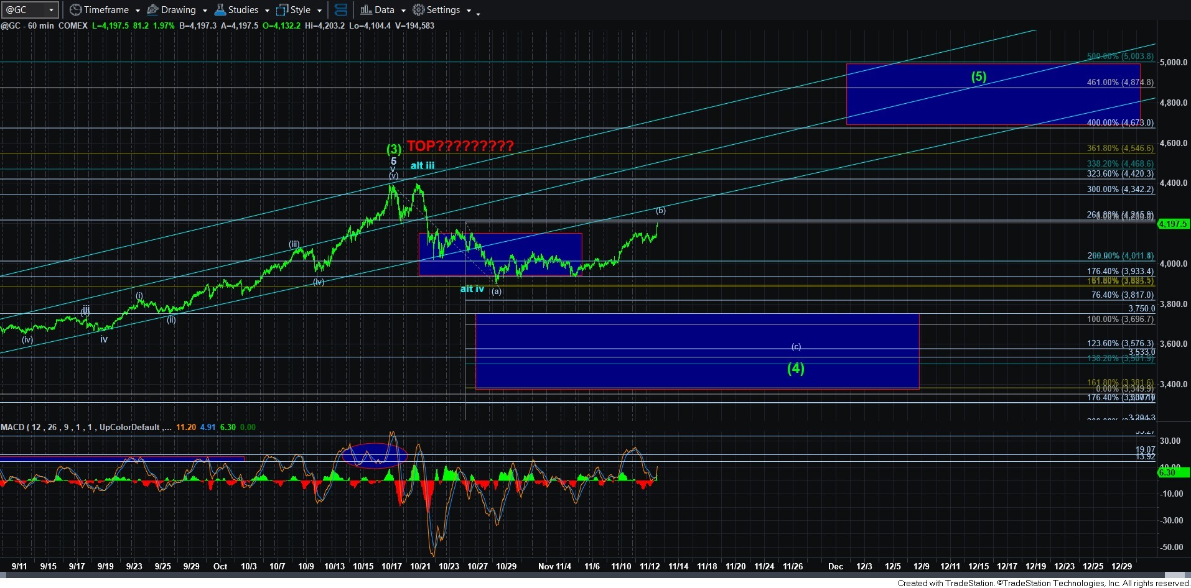Click the green 6.30 MACD value marker
Viewport: 1191px width, 588px height.
pos(1173,472)
